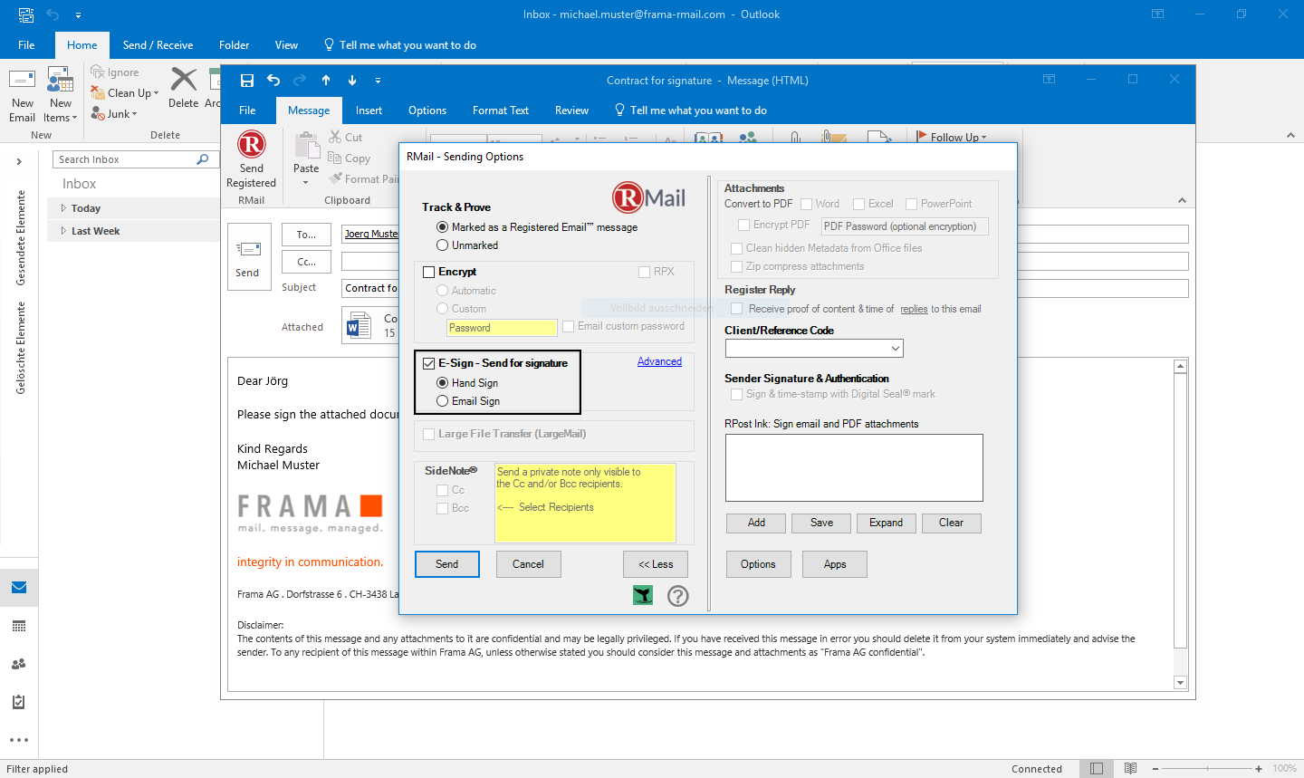Click the Outlook main window undo arrow
This screenshot has height=778, width=1304.
click(x=53, y=14)
